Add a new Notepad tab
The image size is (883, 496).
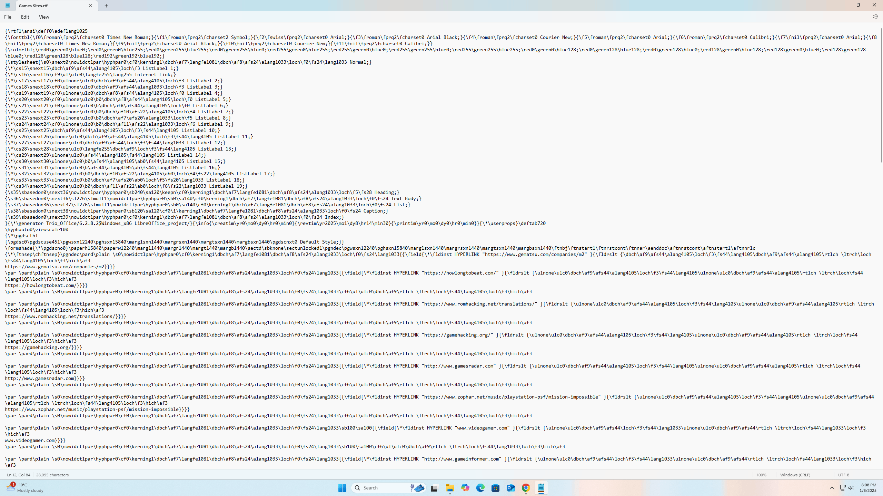(x=106, y=6)
